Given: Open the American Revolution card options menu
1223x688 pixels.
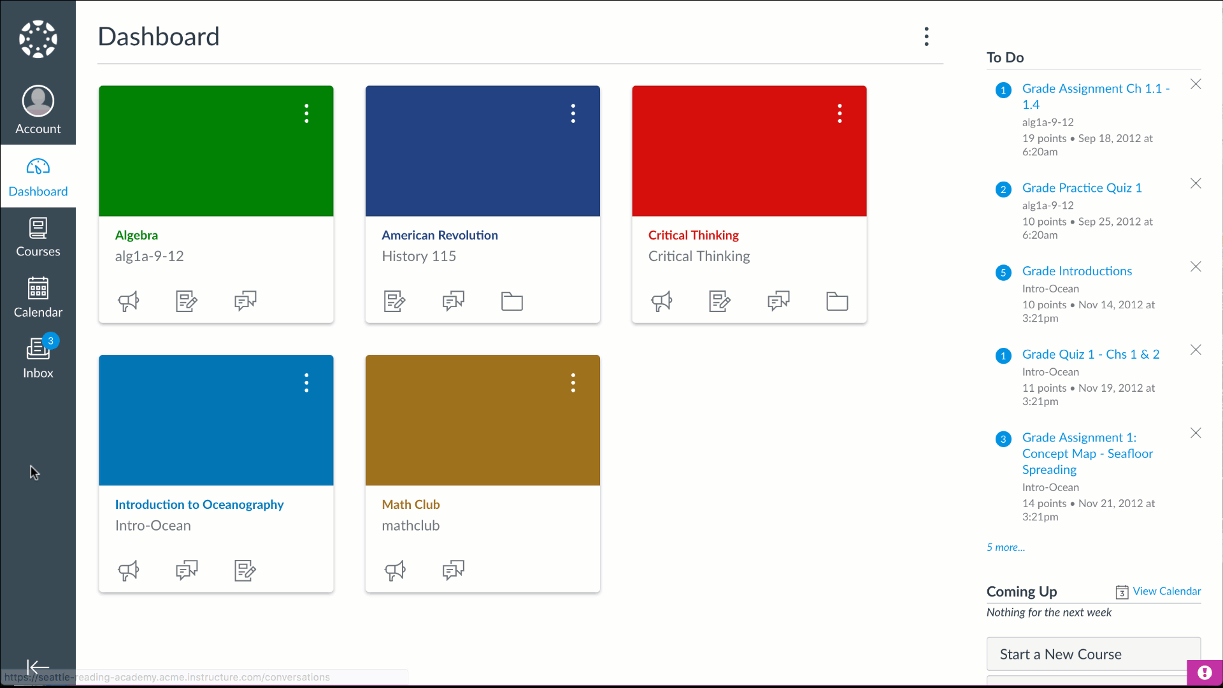Looking at the screenshot, I should coord(573,113).
